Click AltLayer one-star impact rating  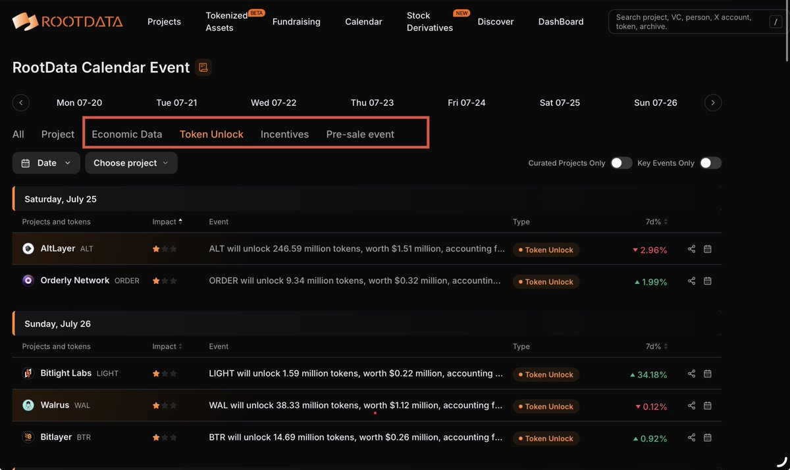pos(165,249)
